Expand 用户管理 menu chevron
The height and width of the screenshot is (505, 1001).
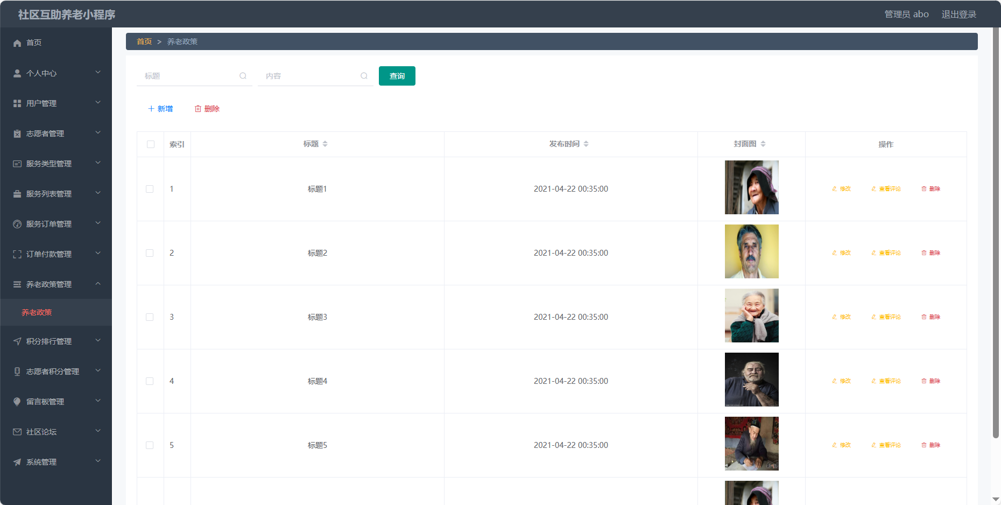coord(98,102)
